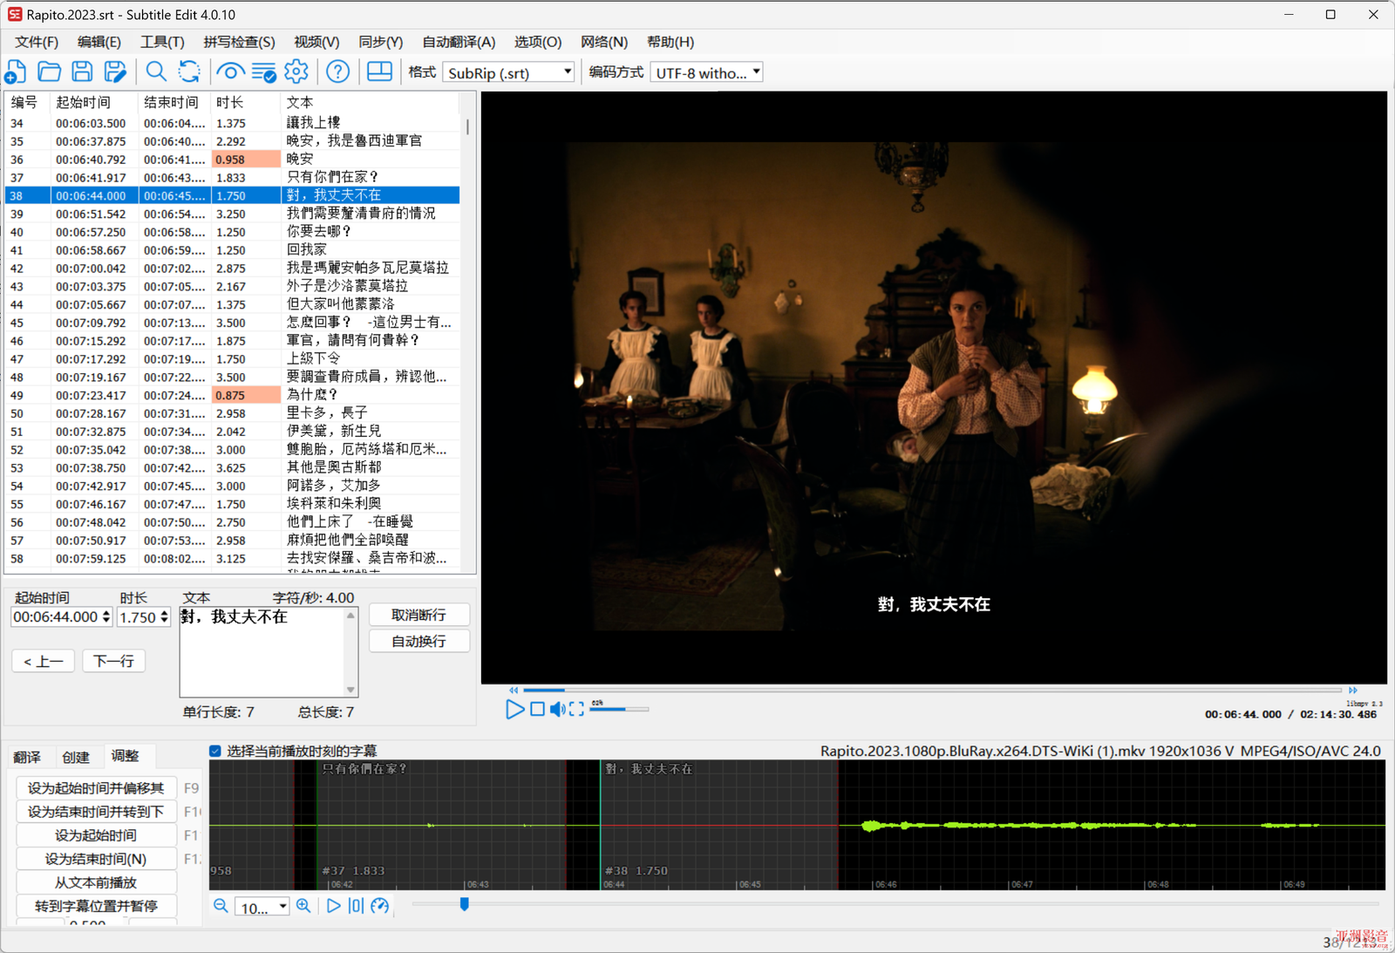The image size is (1395, 953).
Task: Click duration spinner arrows
Action: click(x=164, y=617)
